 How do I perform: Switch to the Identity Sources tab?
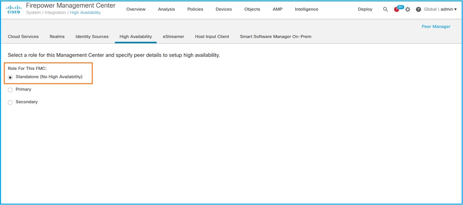point(92,37)
